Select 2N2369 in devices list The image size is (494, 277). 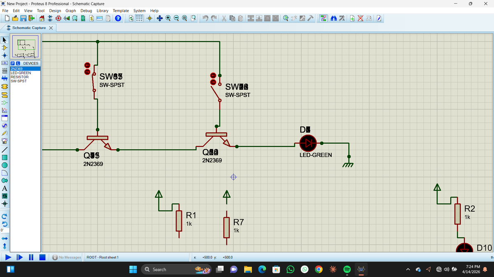pos(25,69)
